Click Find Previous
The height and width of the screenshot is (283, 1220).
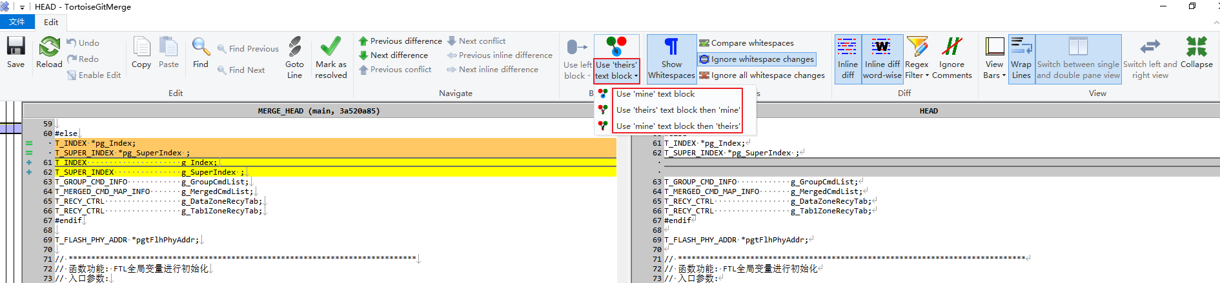(248, 48)
